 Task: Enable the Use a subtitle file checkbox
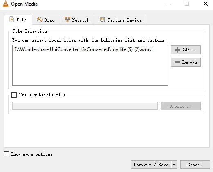tap(14, 95)
